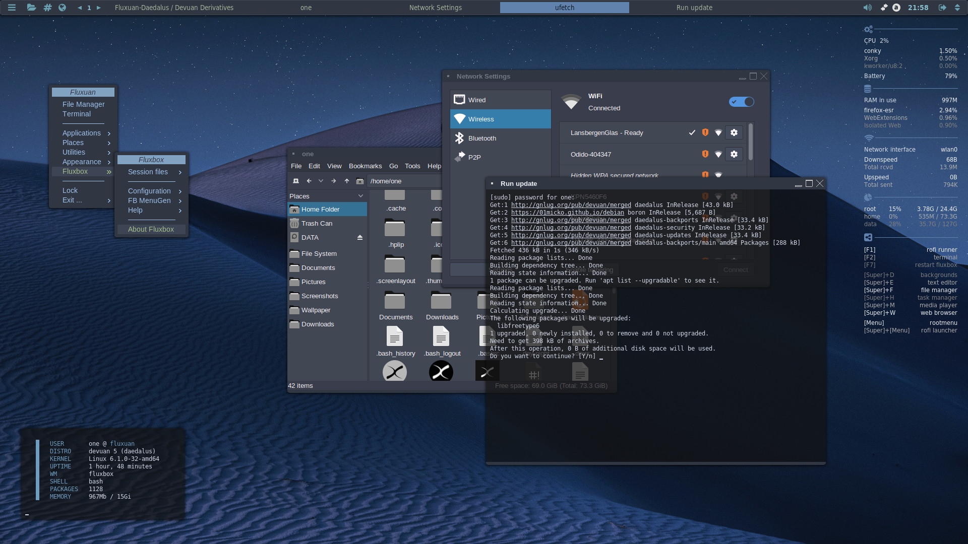Expand Appearance submenu in Fluxuan menu

tap(83, 162)
